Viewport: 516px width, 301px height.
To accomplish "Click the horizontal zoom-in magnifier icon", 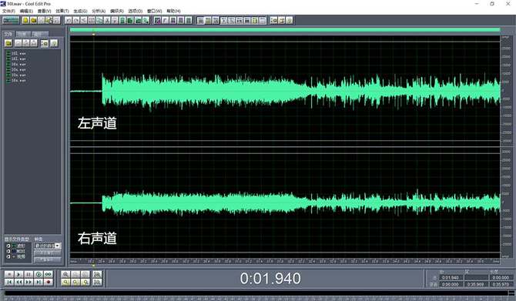I will coord(65,274).
